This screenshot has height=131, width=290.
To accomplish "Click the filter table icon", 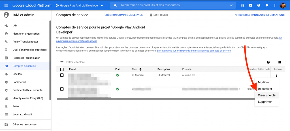I will pos(62,62).
